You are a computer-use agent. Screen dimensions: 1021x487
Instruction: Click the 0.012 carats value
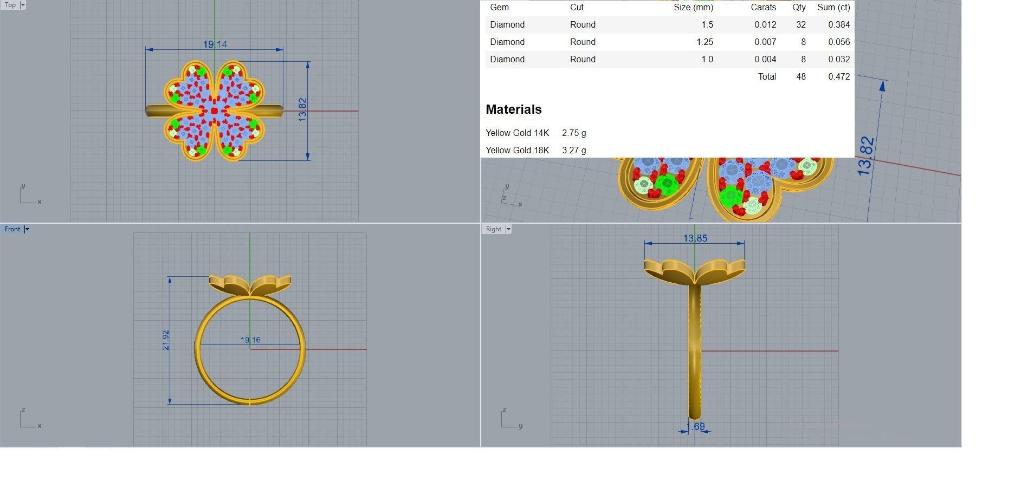(x=765, y=25)
